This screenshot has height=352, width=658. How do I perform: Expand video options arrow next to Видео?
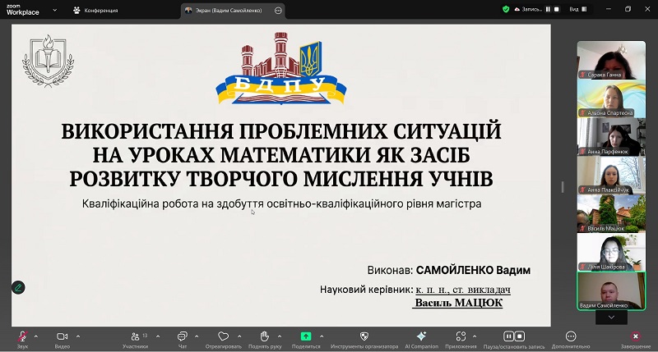[x=78, y=336]
